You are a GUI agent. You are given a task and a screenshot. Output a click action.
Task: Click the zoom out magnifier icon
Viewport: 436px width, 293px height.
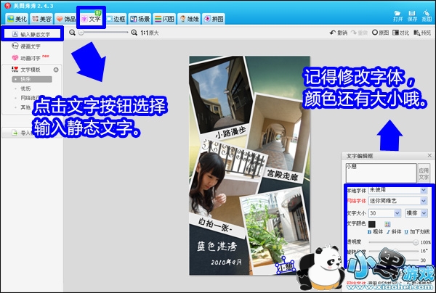pos(72,33)
